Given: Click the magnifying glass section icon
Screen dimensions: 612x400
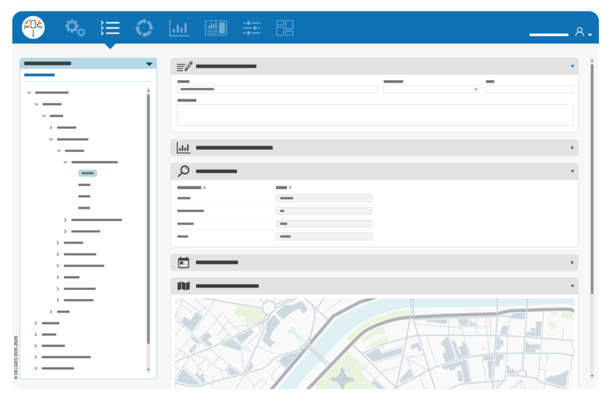Looking at the screenshot, I should [183, 171].
